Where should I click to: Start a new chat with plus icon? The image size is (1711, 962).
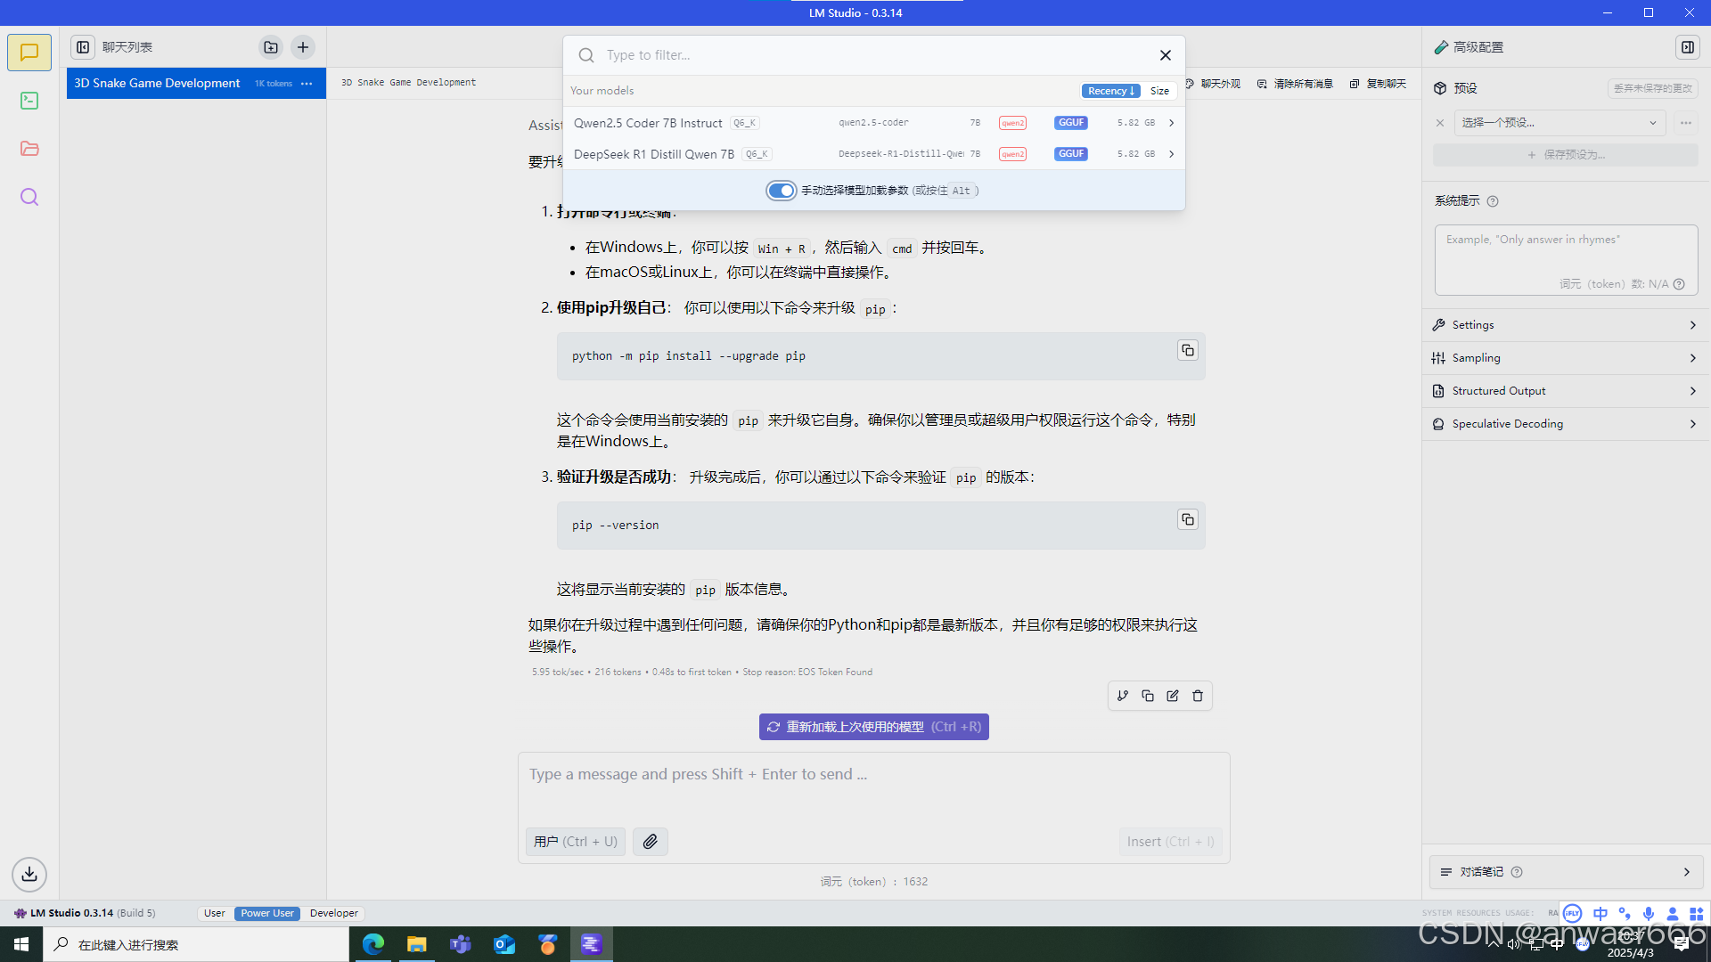pos(303,47)
